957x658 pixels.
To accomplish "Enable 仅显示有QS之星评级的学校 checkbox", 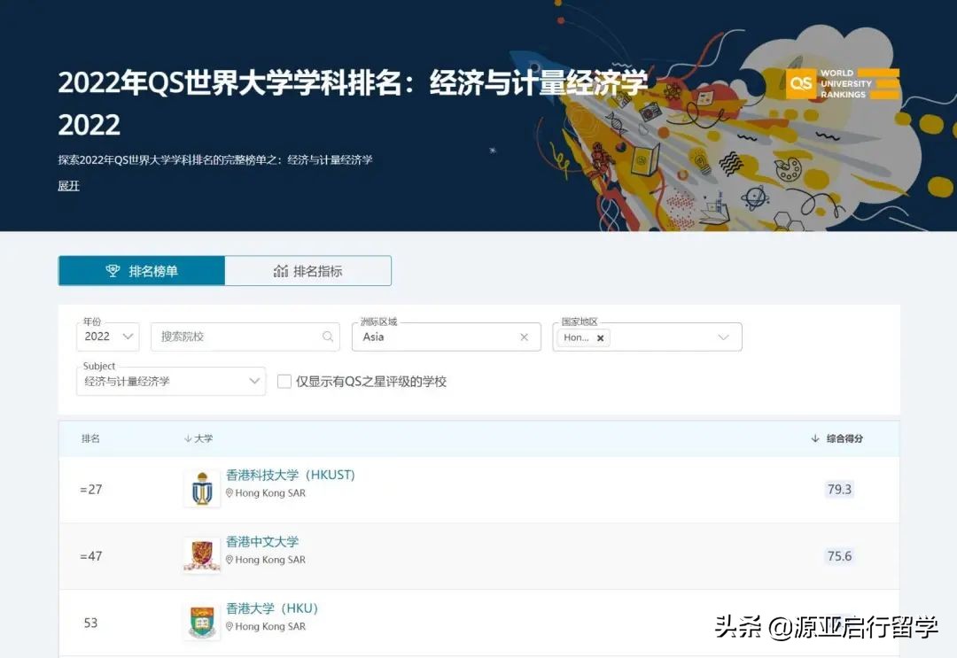I will tap(284, 381).
